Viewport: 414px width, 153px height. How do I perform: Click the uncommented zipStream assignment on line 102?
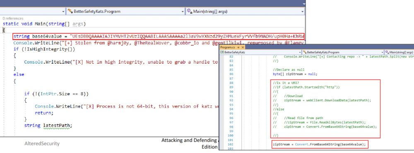tap(320, 144)
